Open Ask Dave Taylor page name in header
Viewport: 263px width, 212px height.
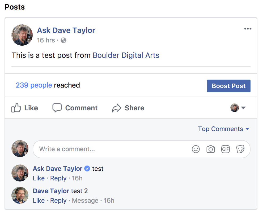coord(66,30)
